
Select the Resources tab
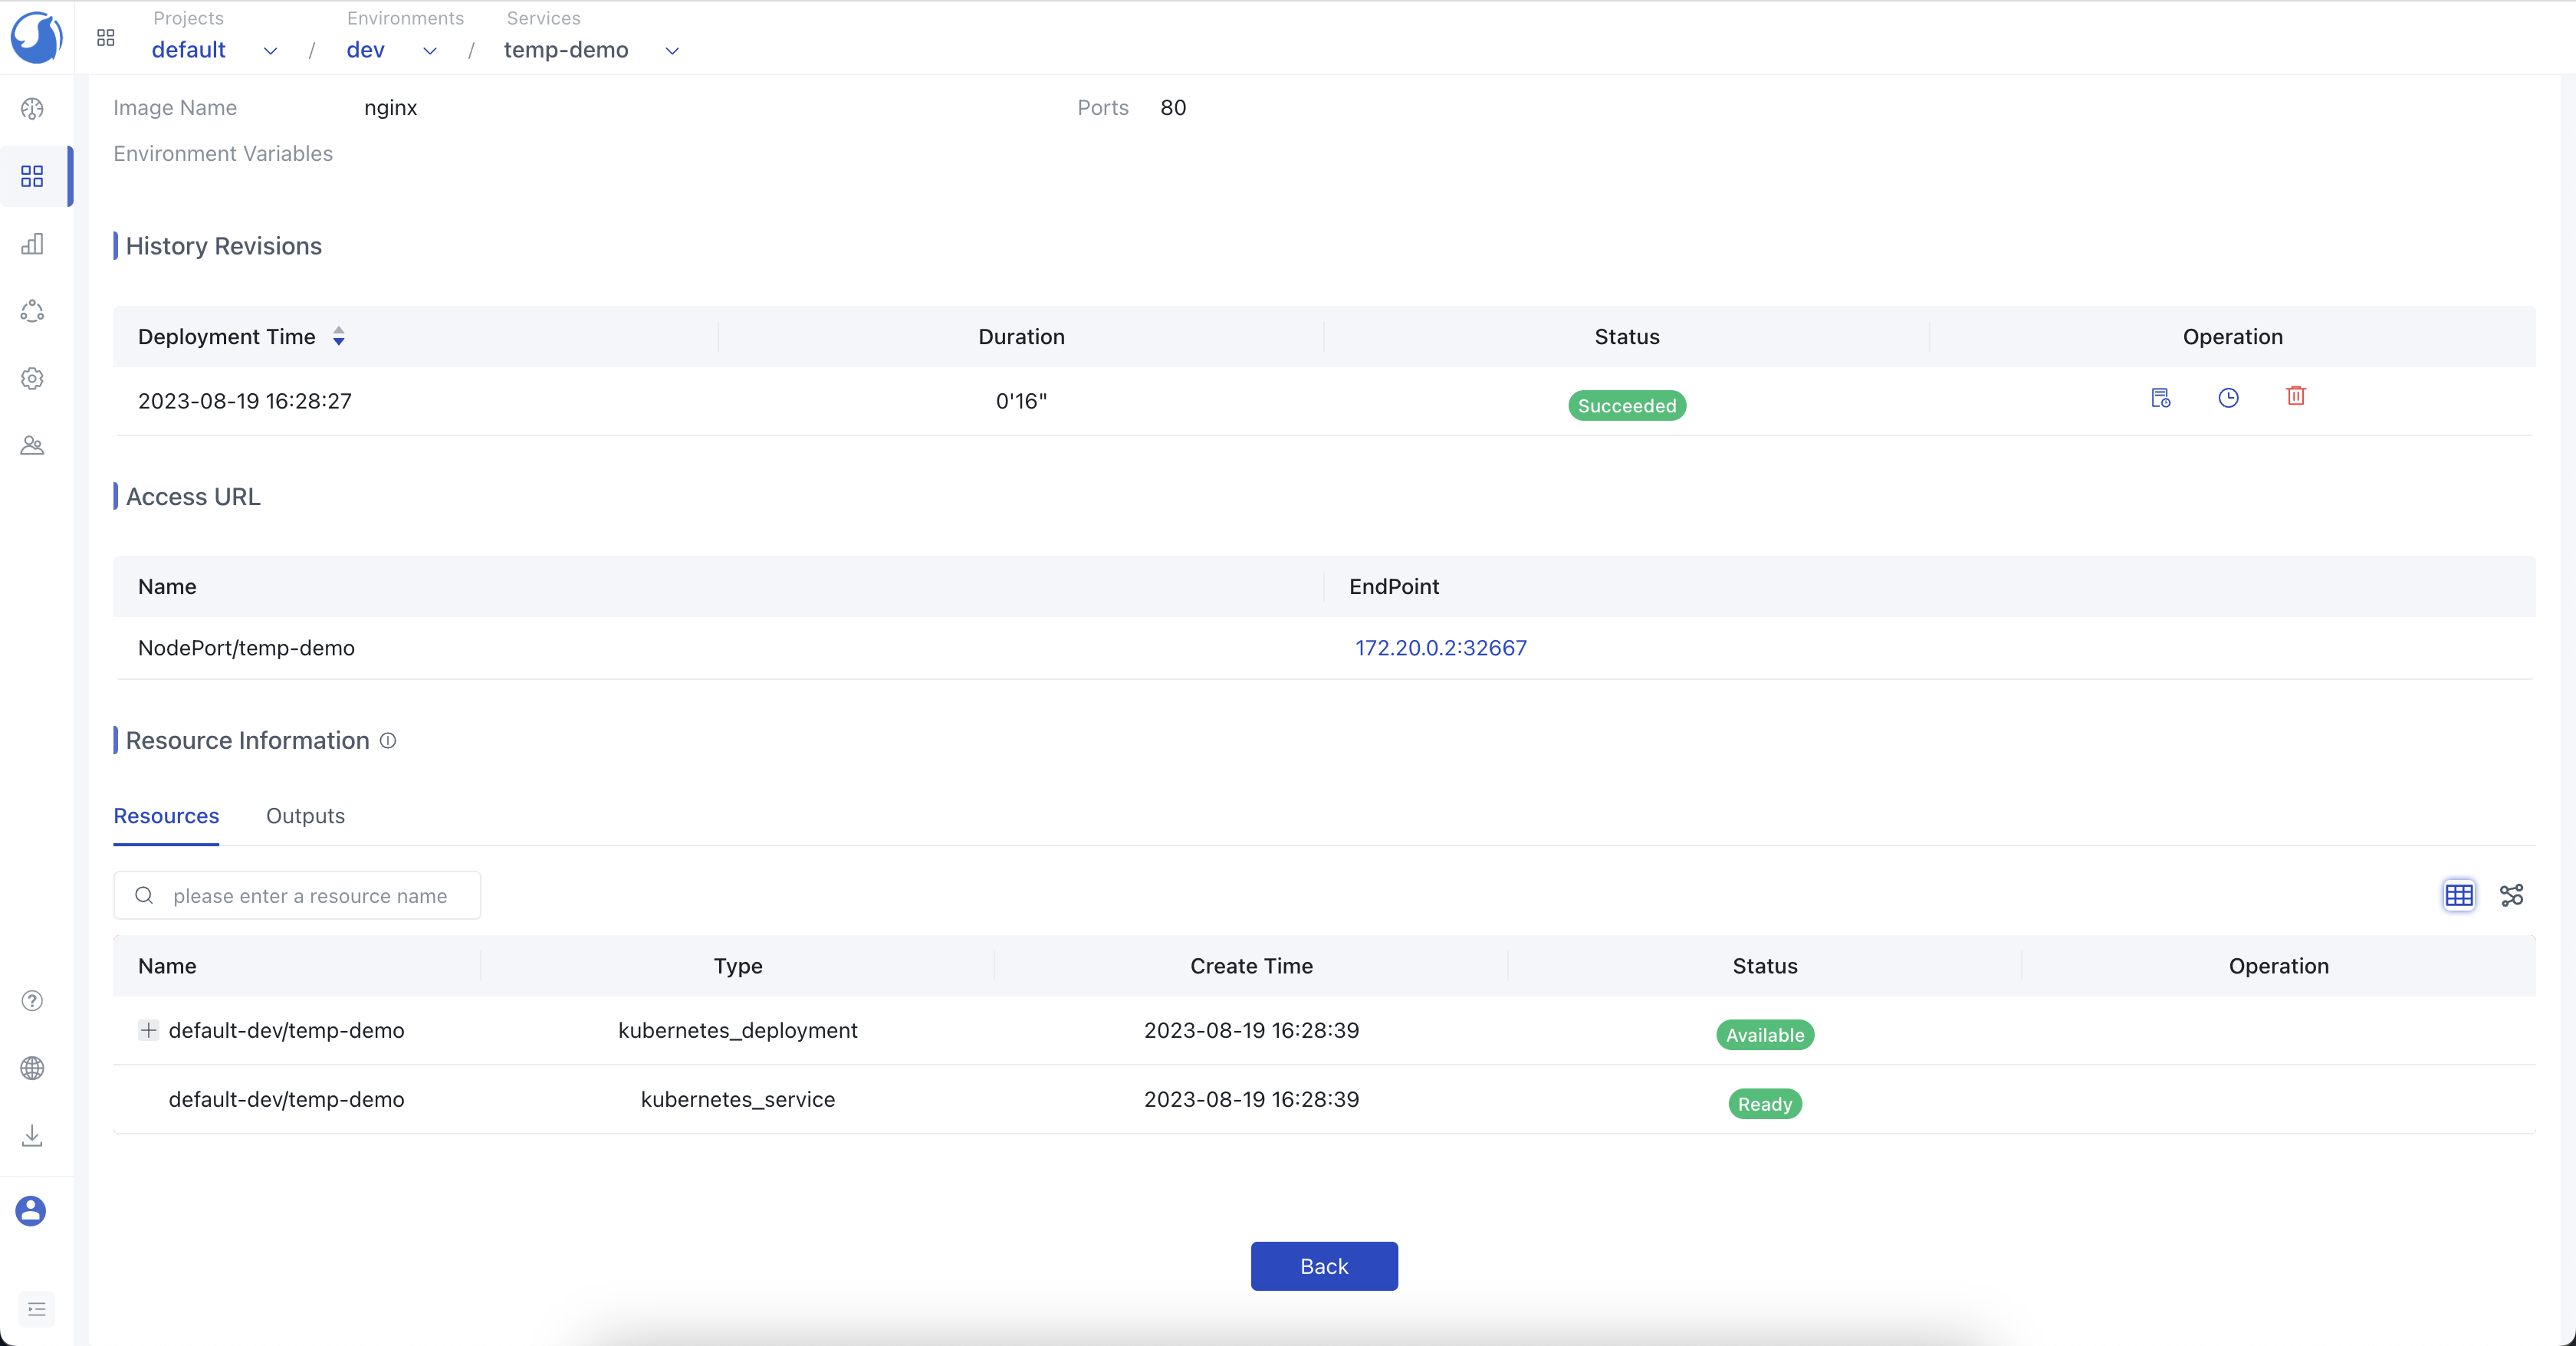point(166,816)
